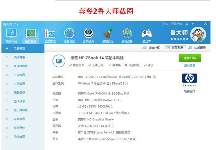
Task: Open the title bar dropdown menu arrow
Action: coord(193,24)
